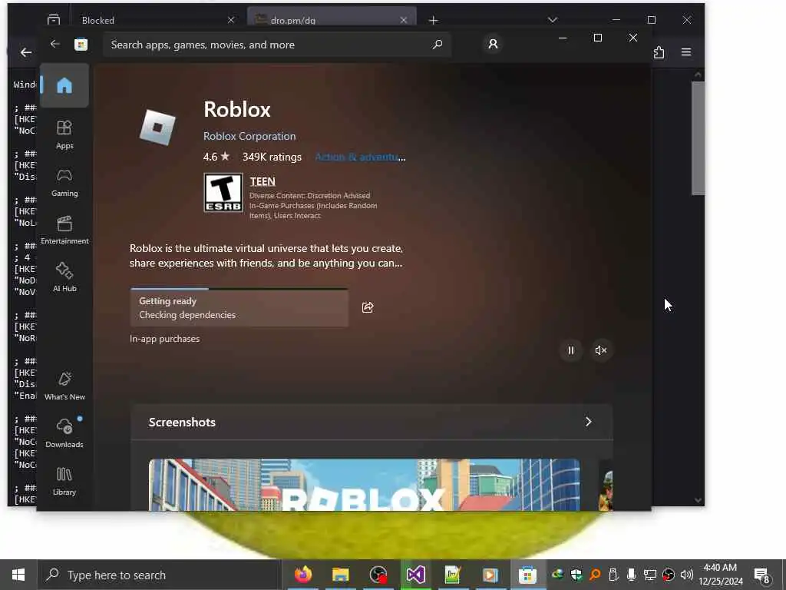The image size is (786, 590).
Task: Open the browser tab list dropdown
Action: [553, 19]
